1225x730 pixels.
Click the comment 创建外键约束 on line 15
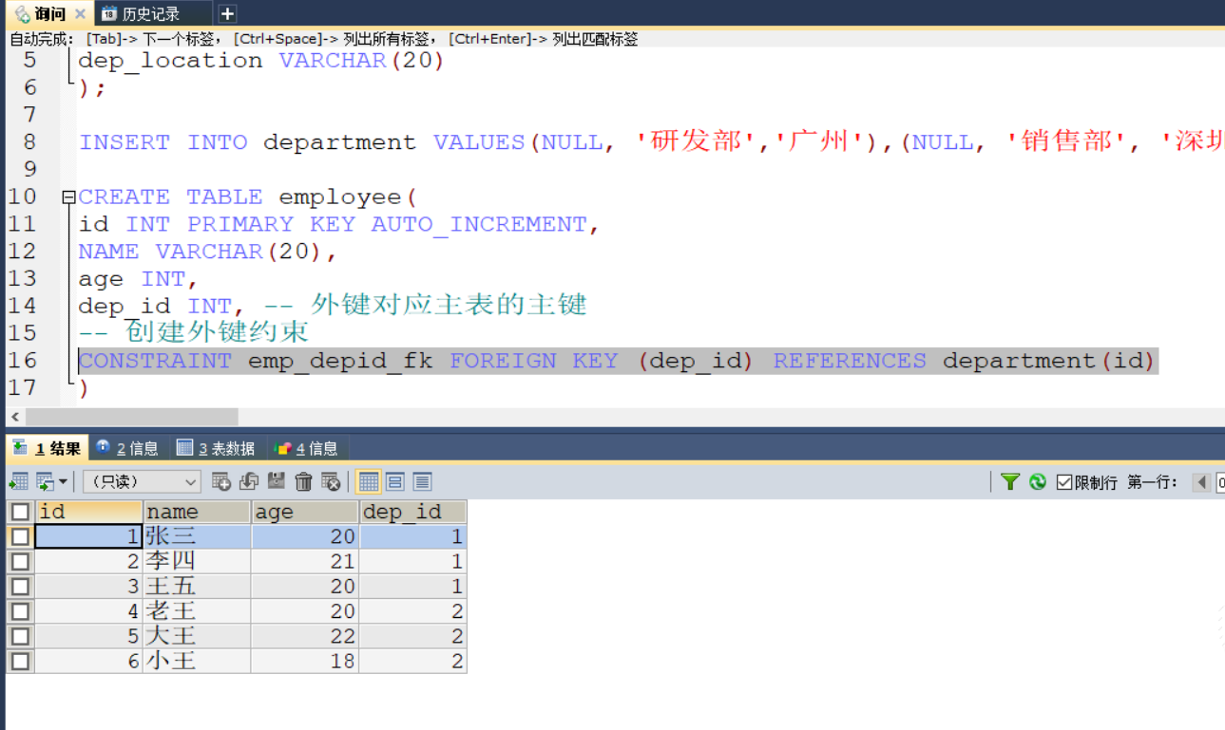click(218, 333)
